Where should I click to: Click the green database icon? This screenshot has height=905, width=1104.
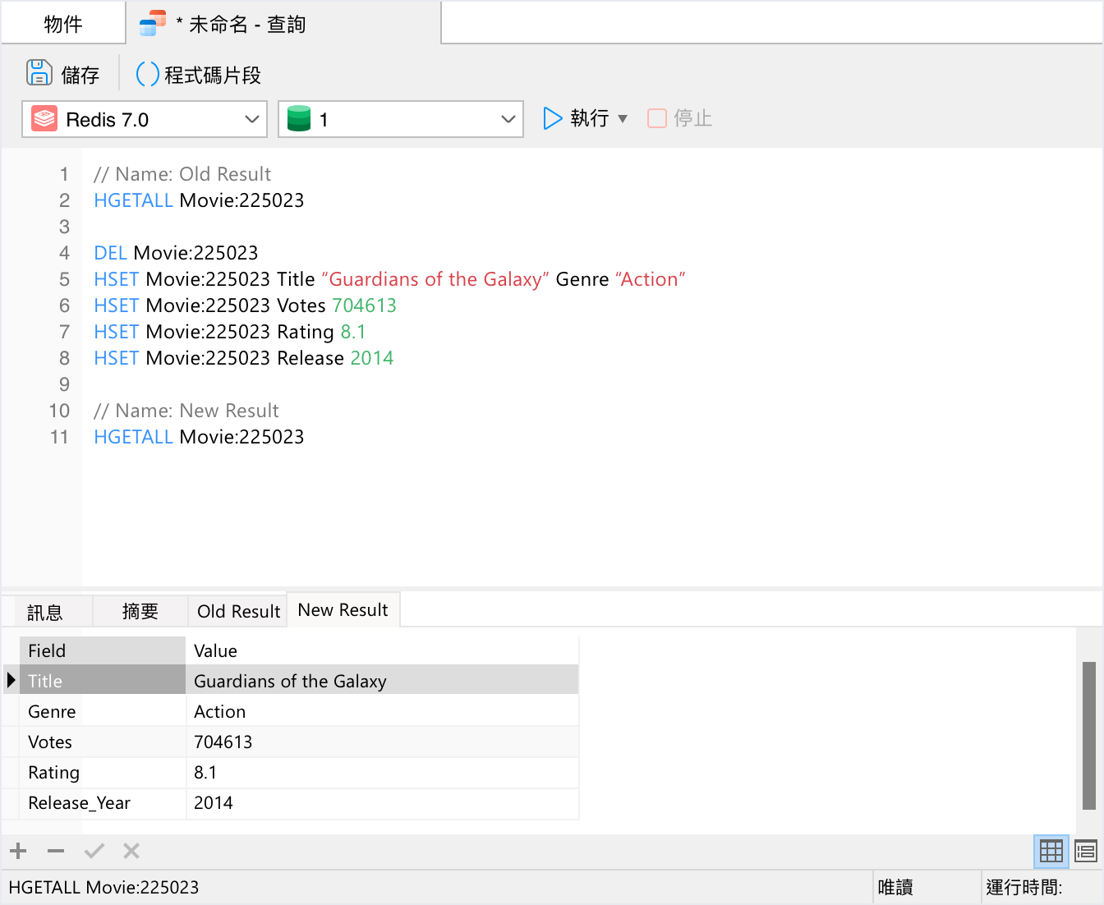299,118
